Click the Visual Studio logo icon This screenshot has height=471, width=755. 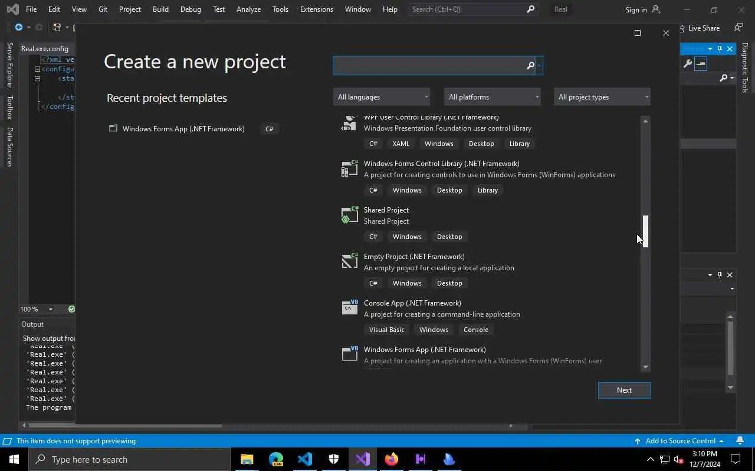pyautogui.click(x=12, y=9)
